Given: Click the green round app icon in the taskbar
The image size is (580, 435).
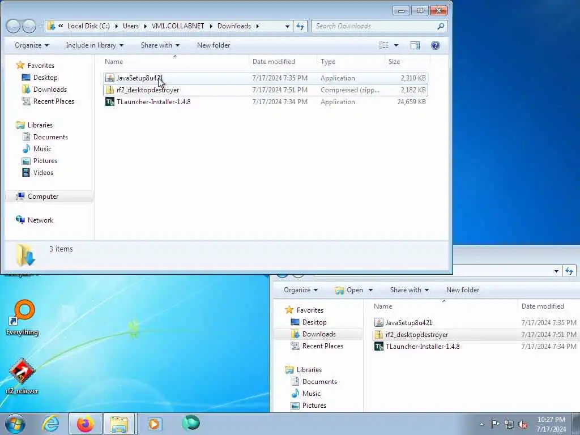Looking at the screenshot, I should [191, 423].
